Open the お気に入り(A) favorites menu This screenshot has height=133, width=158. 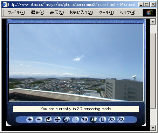(x=81, y=13)
